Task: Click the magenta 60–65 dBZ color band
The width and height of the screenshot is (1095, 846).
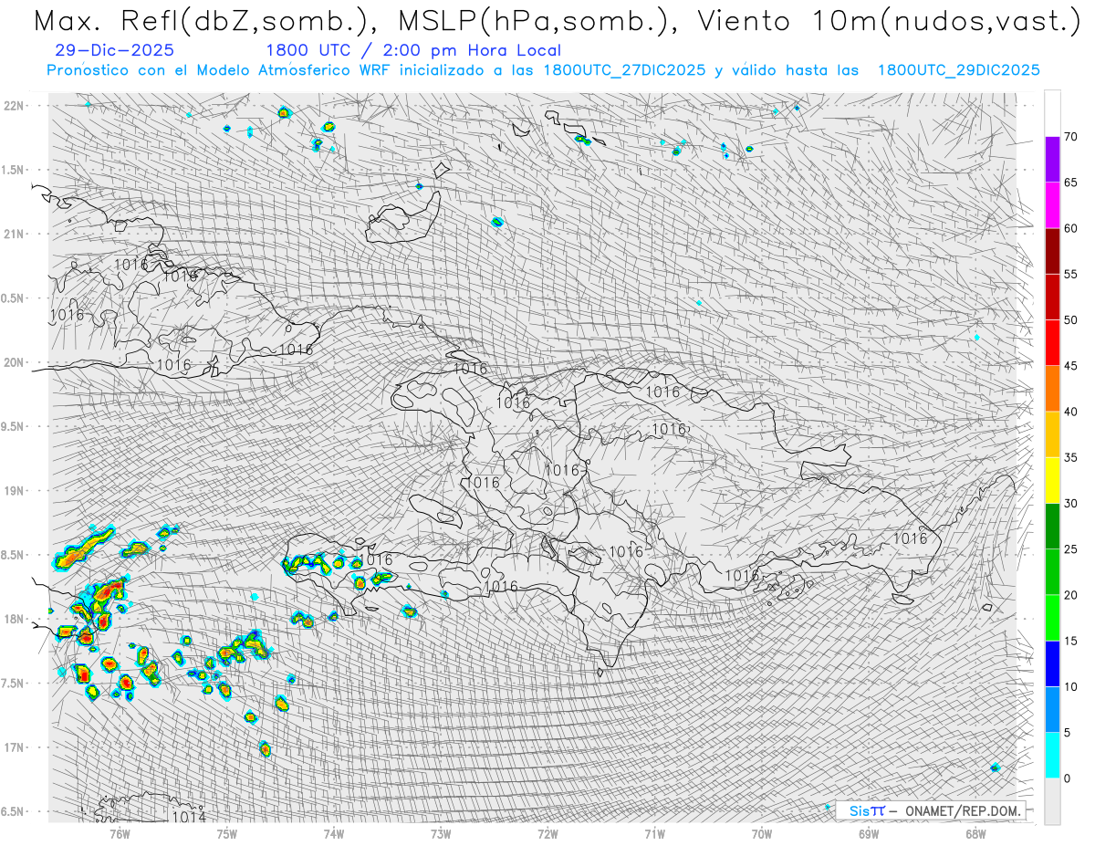Action: pos(1052,205)
